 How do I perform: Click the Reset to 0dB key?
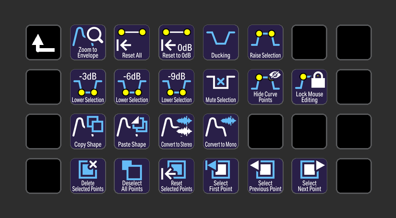click(177, 42)
